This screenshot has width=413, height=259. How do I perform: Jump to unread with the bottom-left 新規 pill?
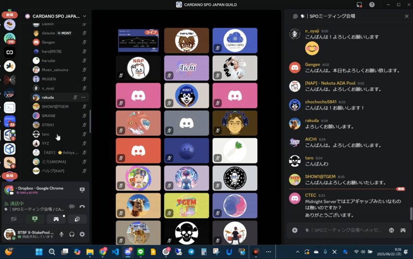point(10,176)
